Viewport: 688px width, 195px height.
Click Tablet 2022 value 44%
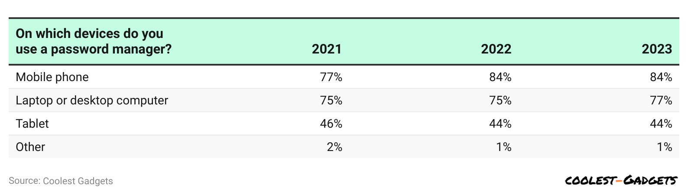(x=500, y=124)
